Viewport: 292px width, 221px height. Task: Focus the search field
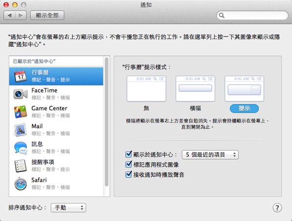252,15
